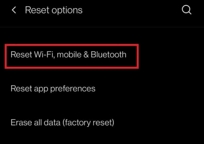Click the red-outlined Wi-Fi reset item
Image resolution: width=204 pixels, height=144 pixels.
(x=72, y=56)
